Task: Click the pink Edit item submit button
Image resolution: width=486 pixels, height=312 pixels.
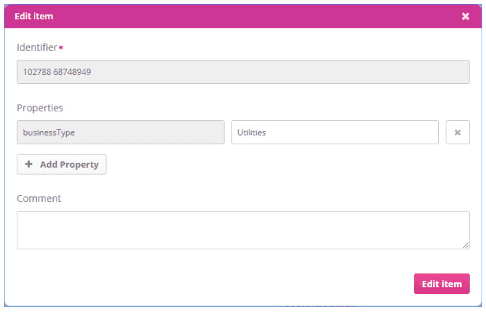Action: click(x=442, y=283)
